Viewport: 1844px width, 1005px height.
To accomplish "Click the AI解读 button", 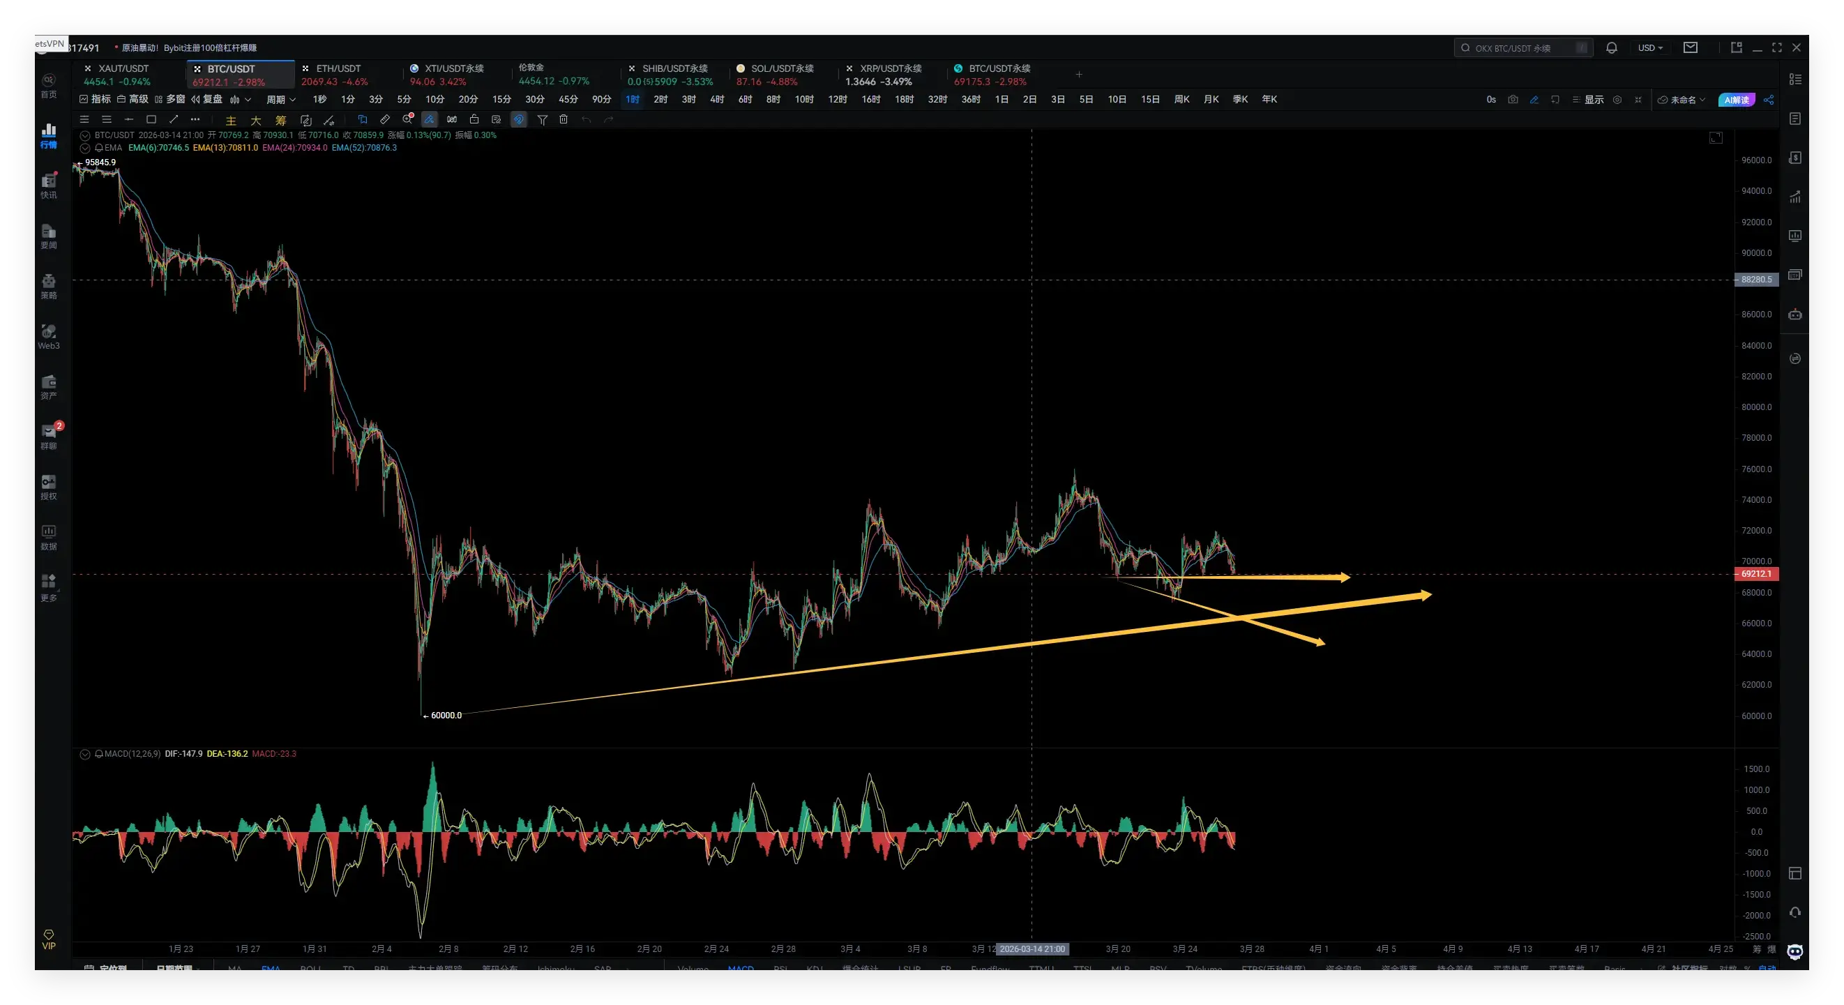I will click(1736, 100).
